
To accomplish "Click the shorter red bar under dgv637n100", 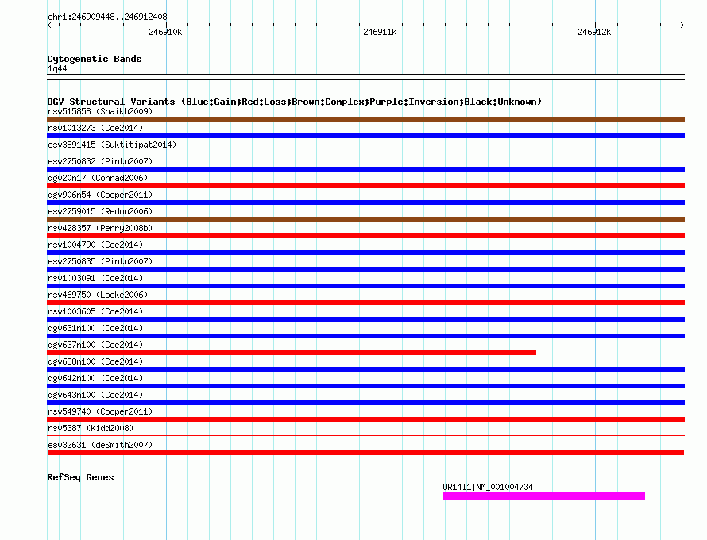I will 292,353.
